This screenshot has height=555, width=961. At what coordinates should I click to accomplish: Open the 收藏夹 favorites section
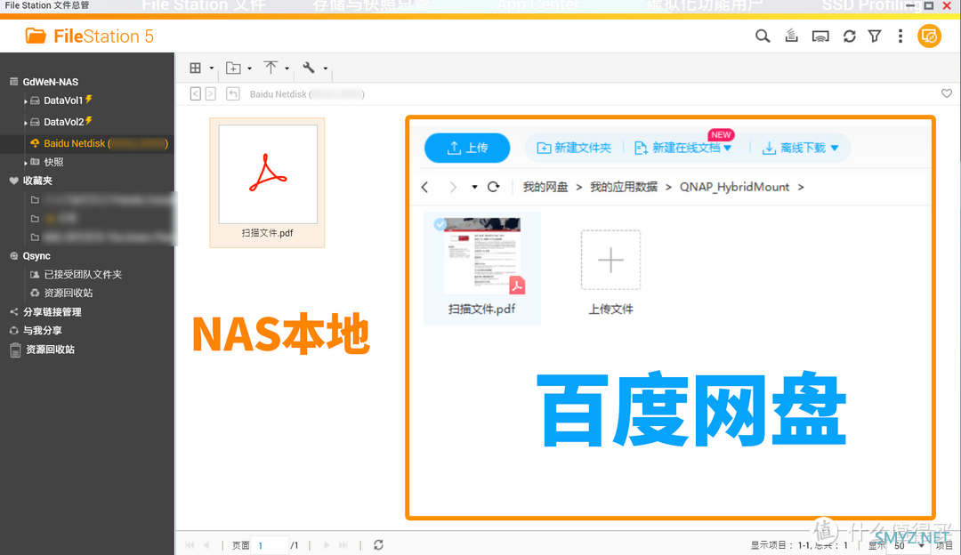[37, 181]
